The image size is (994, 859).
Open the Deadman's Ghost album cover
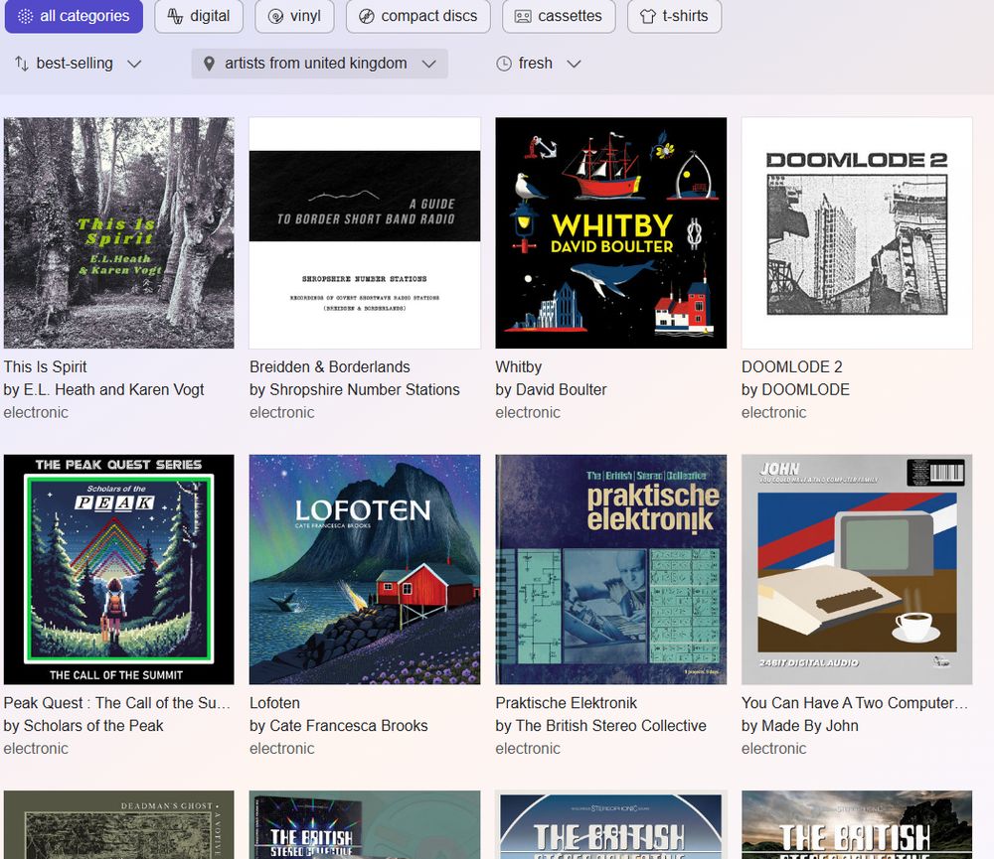coord(118,824)
